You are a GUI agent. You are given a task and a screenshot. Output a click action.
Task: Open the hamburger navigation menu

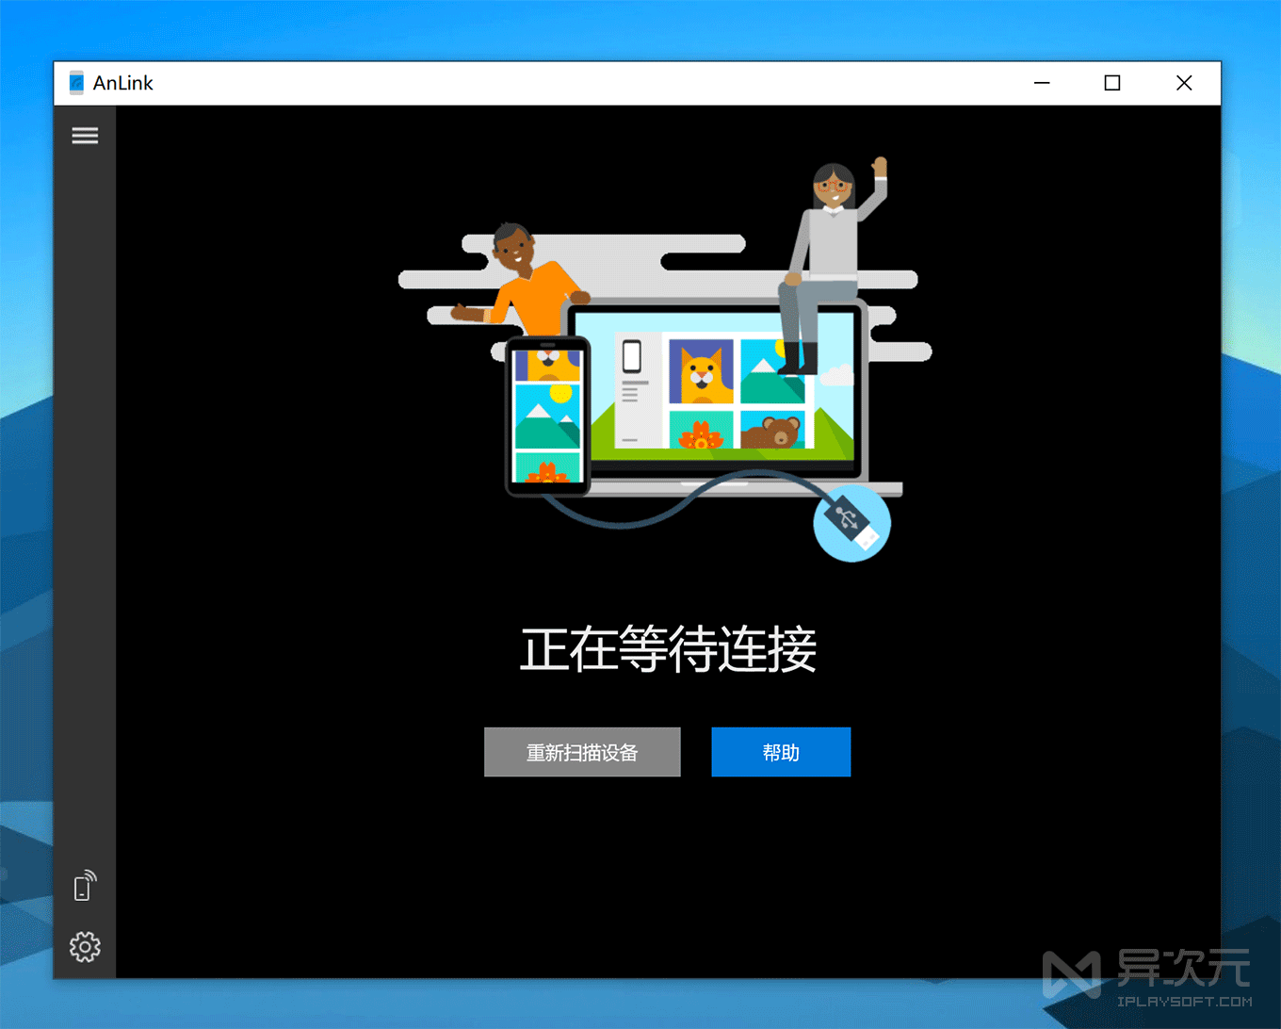(x=85, y=135)
